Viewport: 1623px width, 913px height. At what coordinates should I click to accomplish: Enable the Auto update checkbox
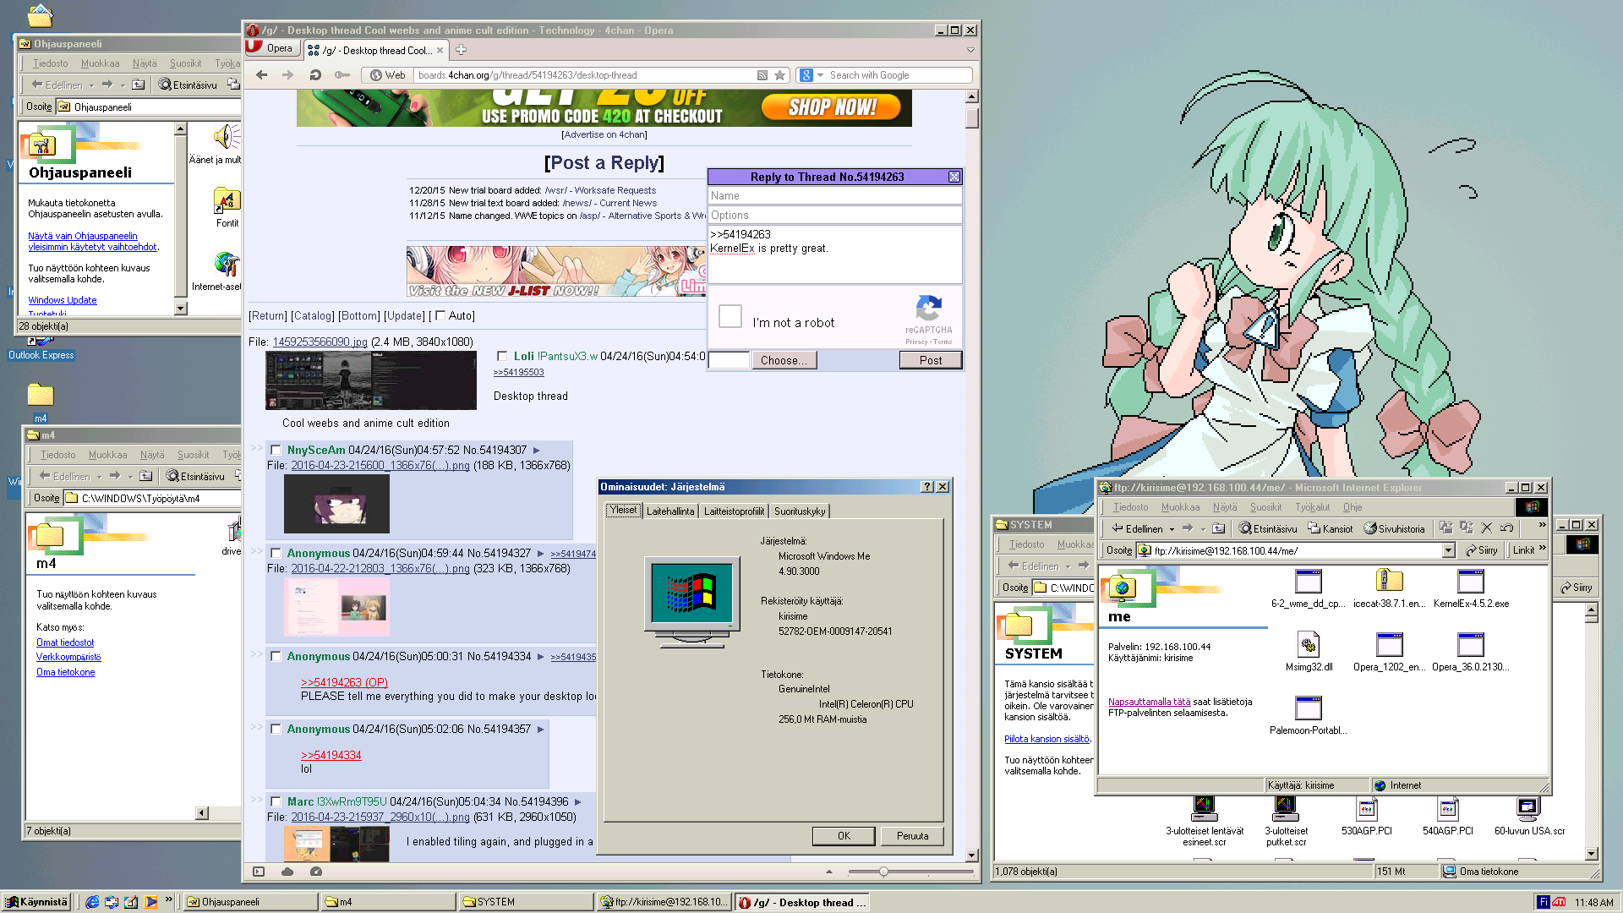click(x=440, y=315)
